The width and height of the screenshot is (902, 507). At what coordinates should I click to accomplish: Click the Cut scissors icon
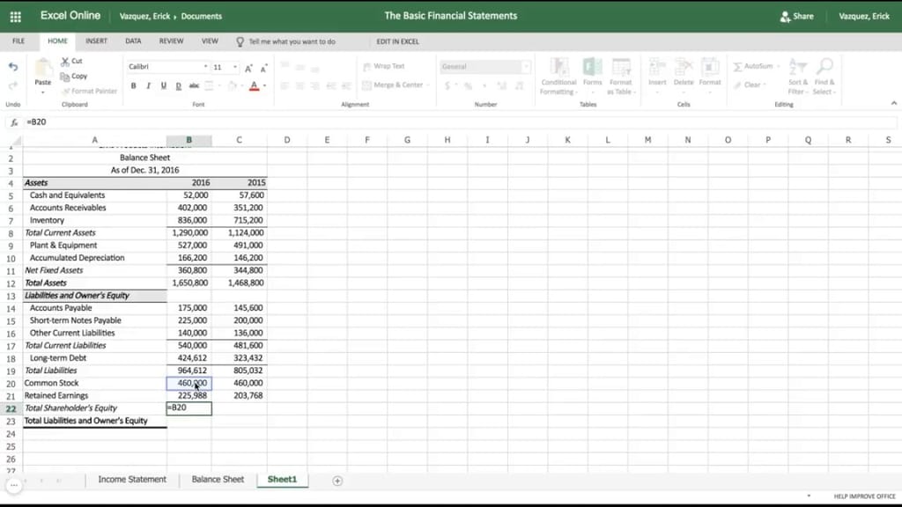click(65, 61)
